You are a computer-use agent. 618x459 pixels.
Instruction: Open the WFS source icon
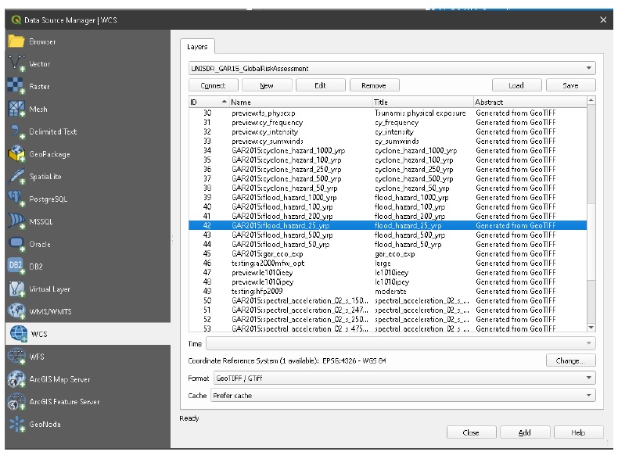[16, 356]
